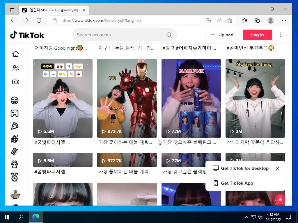
Task: Open browser Collections
Action: 257,20
